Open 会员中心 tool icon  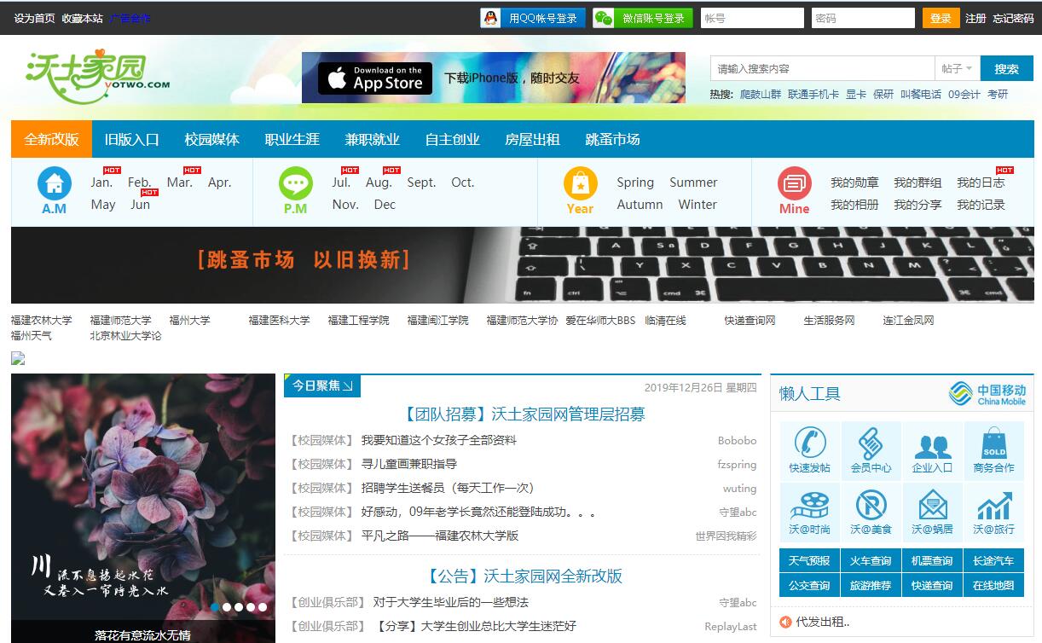tap(871, 443)
